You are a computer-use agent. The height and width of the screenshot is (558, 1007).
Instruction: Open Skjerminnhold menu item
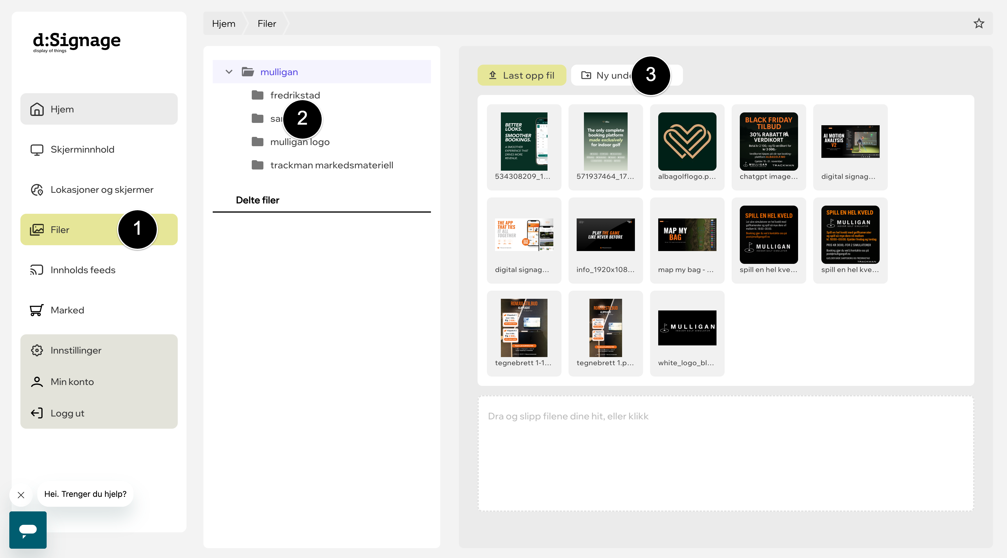(99, 150)
